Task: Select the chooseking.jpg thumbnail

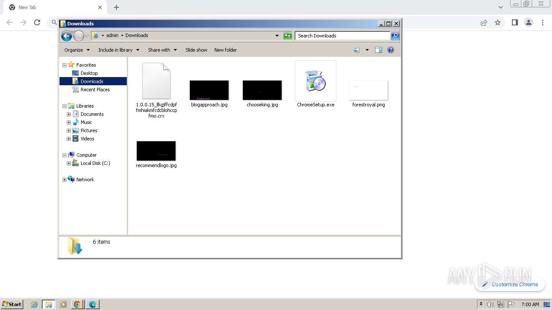Action: tap(262, 90)
